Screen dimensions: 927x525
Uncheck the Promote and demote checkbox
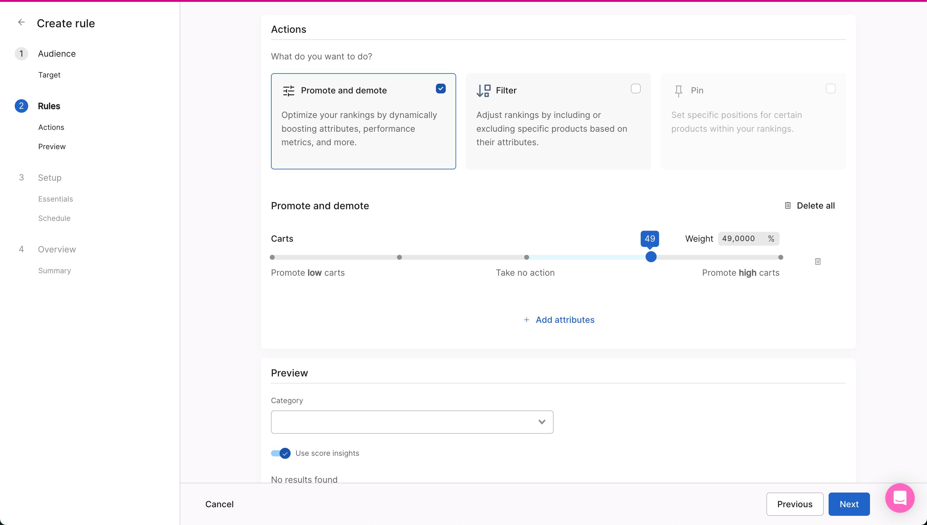[x=441, y=89]
